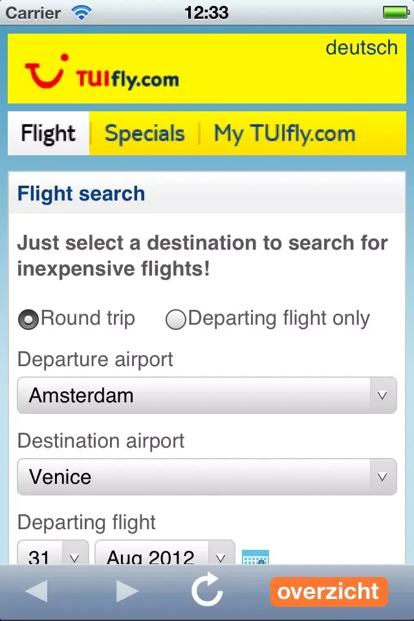414x621 pixels.
Task: Tap the back arrow in bottom toolbar
Action: (36, 591)
